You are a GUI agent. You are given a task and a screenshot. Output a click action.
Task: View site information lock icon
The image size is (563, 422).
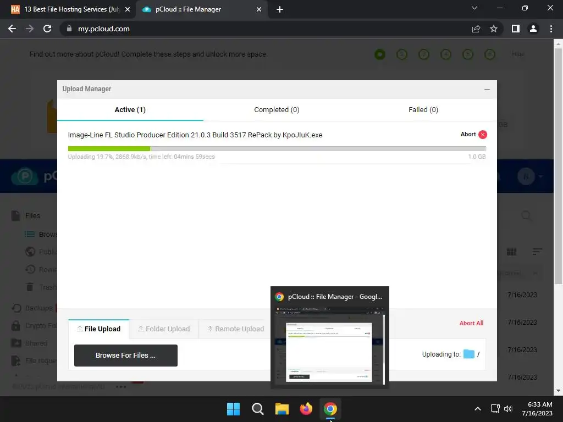click(69, 29)
